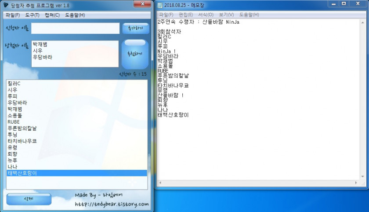Select highlighted 태백산호랑이 list entry
The width and height of the screenshot is (369, 212).
pyautogui.click(x=22, y=173)
